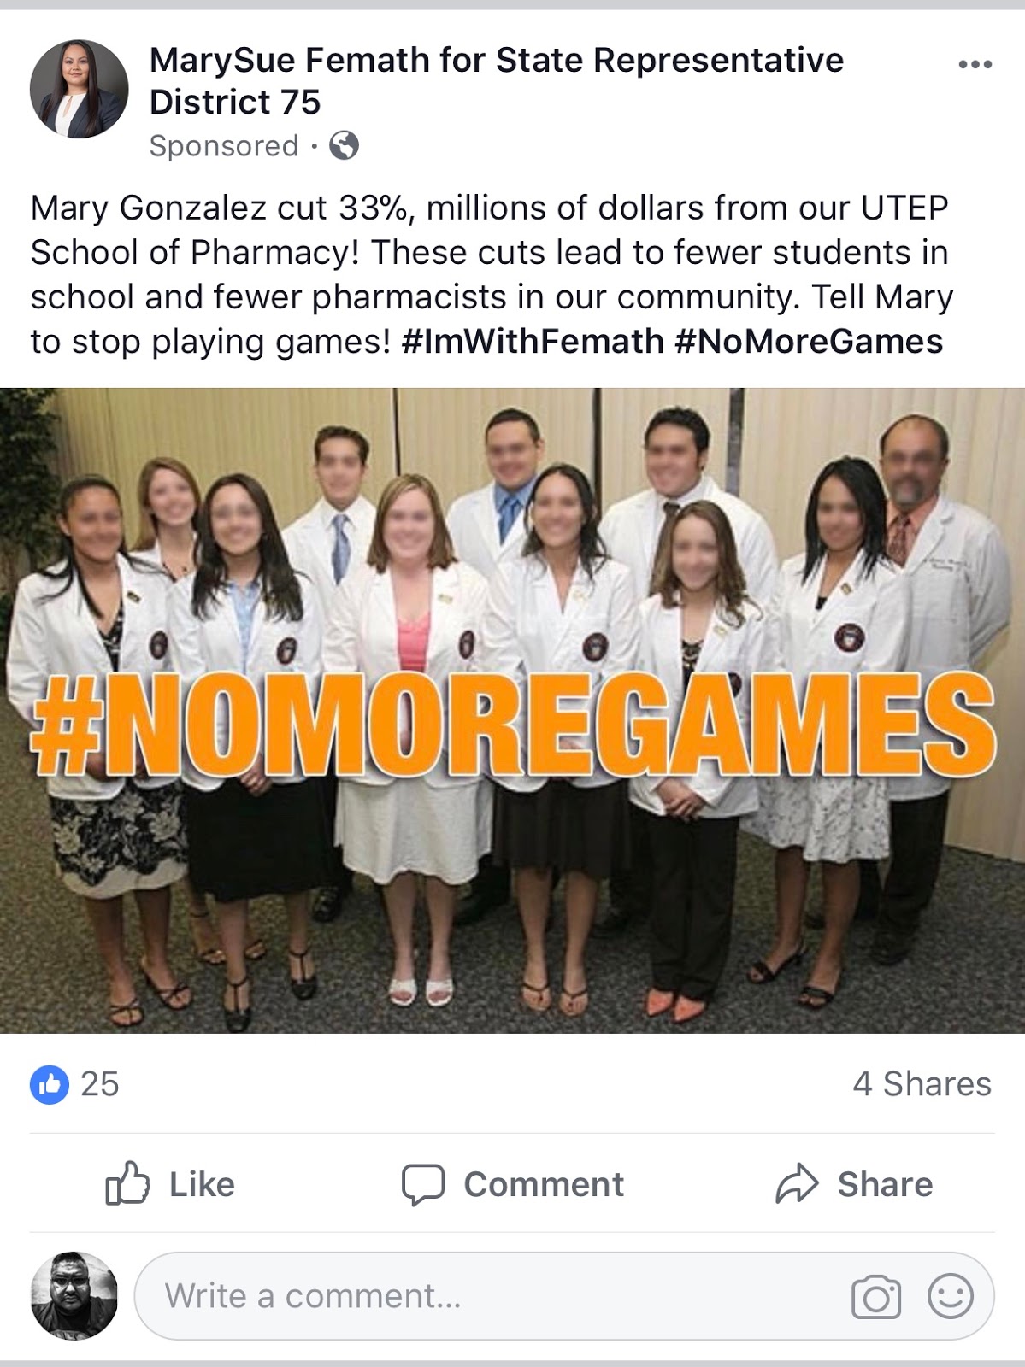
Task: Open MarySue Femath profile picture
Action: [79, 89]
